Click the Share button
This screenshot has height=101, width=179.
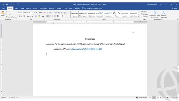point(174,8)
